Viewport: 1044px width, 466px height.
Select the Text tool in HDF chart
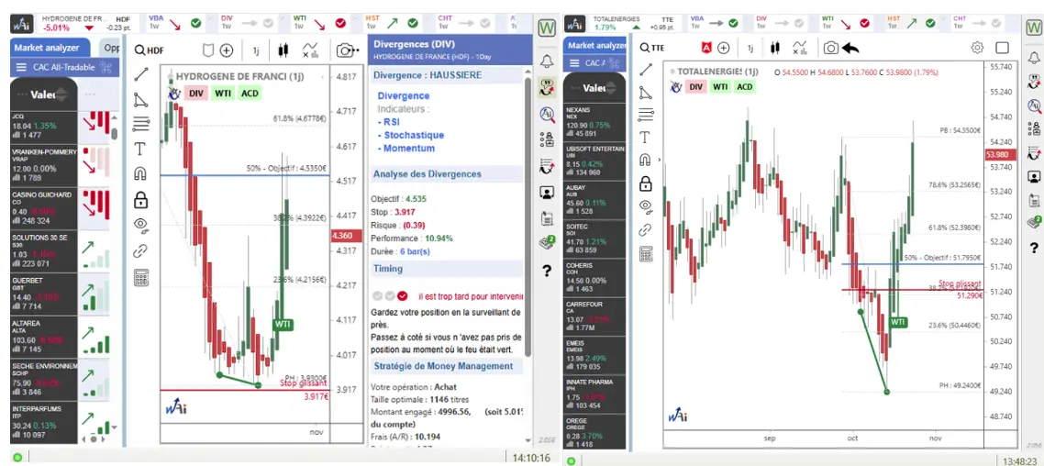tap(140, 149)
